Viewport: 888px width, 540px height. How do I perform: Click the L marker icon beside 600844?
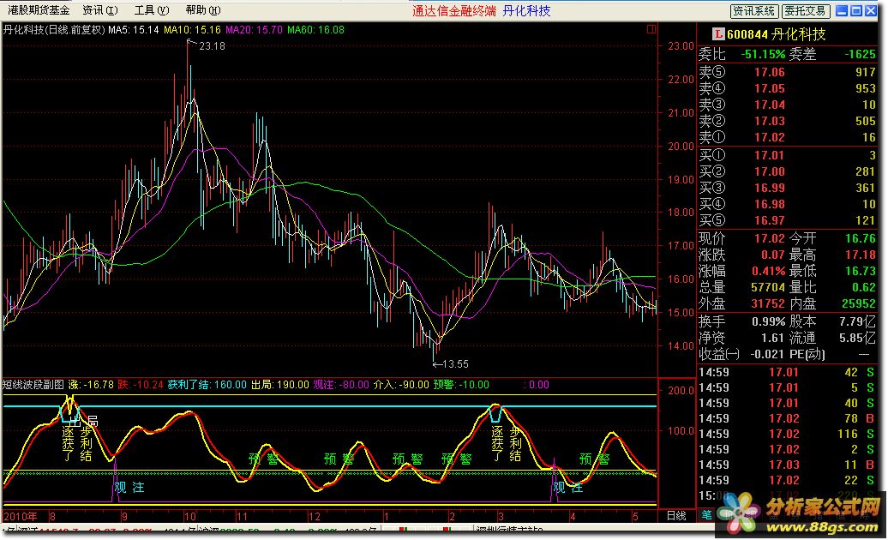click(x=718, y=34)
